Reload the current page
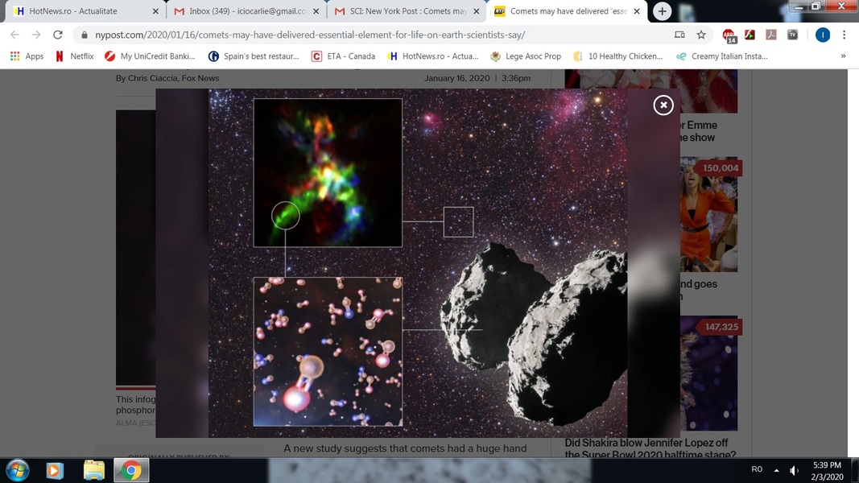 (x=58, y=35)
